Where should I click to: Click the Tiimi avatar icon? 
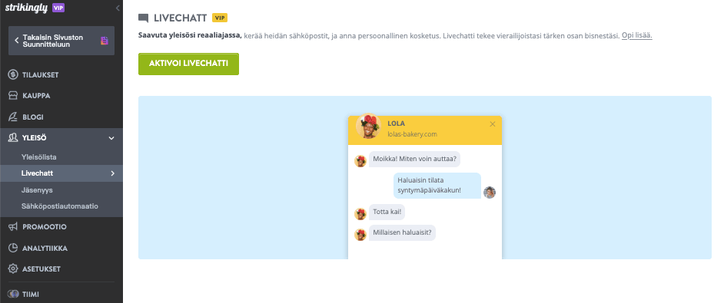[x=13, y=294]
